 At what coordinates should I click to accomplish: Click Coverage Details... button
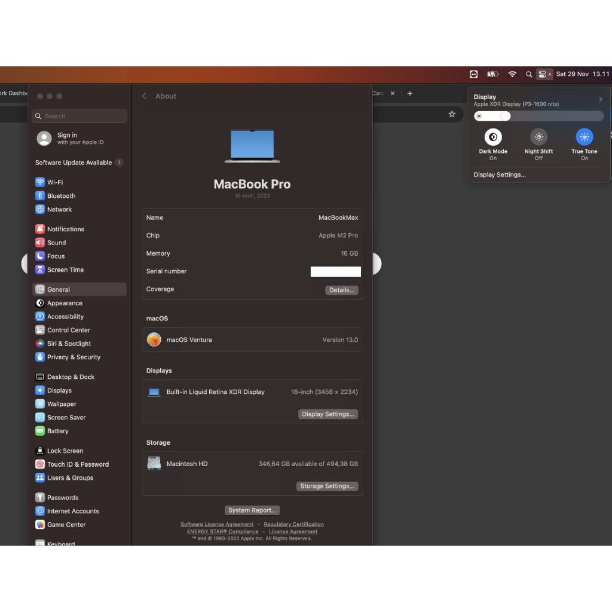point(341,290)
